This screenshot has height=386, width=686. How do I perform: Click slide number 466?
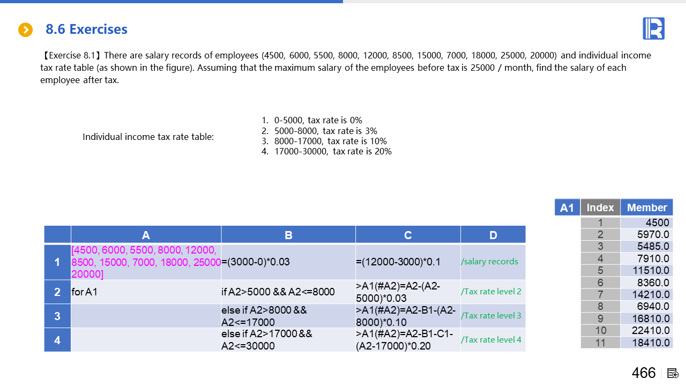[x=644, y=373]
